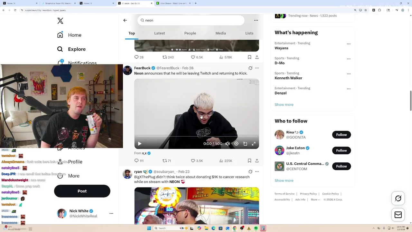
Task: Click the X logo in sidebar
Action: tap(60, 21)
